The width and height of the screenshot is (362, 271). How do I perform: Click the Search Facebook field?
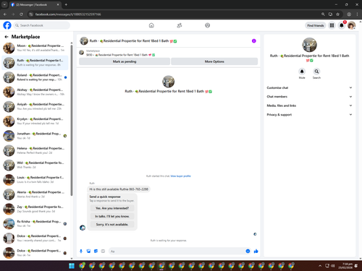42,25
